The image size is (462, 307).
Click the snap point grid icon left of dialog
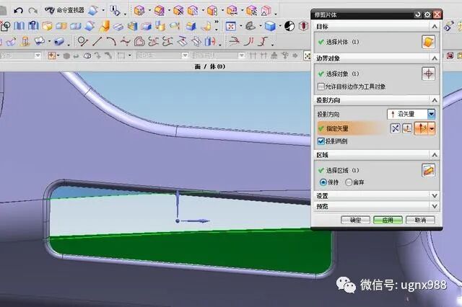[307, 55]
